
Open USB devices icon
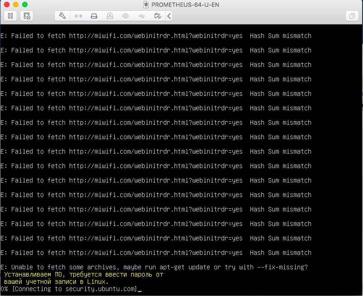[x=141, y=16]
